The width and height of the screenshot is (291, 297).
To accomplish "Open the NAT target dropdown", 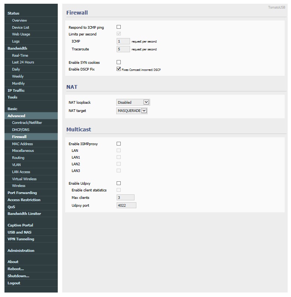I will coord(132,110).
